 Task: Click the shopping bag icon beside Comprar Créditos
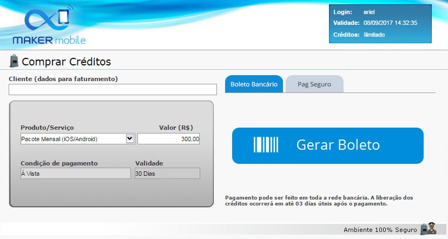click(x=14, y=61)
